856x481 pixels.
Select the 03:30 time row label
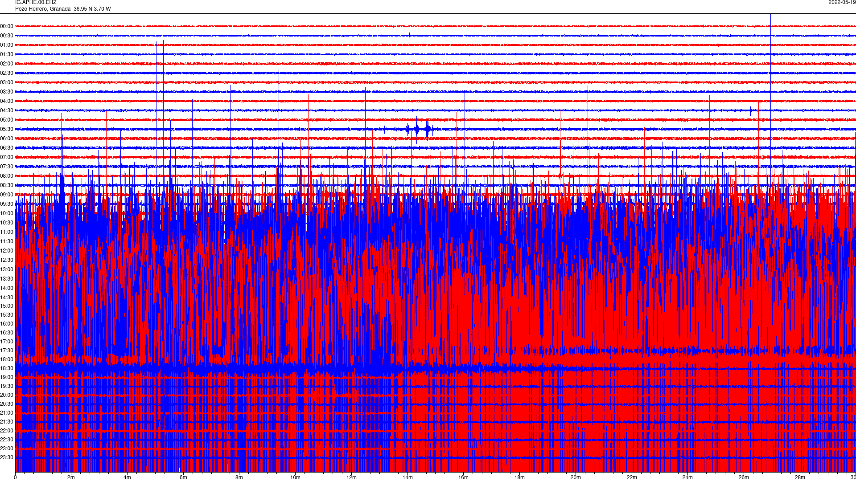click(7, 92)
